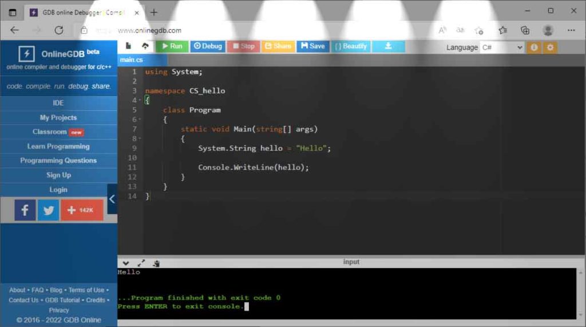
Task: Toggle console fullscreen with expand arrows icon
Action: pyautogui.click(x=141, y=263)
